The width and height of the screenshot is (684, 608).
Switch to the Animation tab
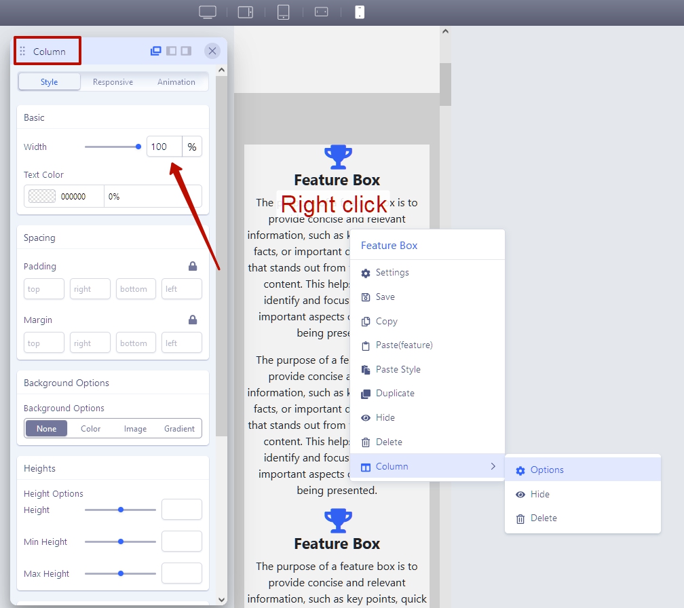point(176,82)
